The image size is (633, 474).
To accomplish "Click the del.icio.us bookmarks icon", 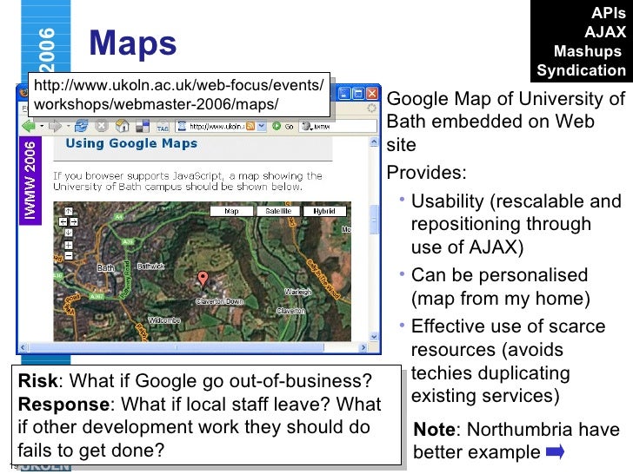I will [x=143, y=127].
